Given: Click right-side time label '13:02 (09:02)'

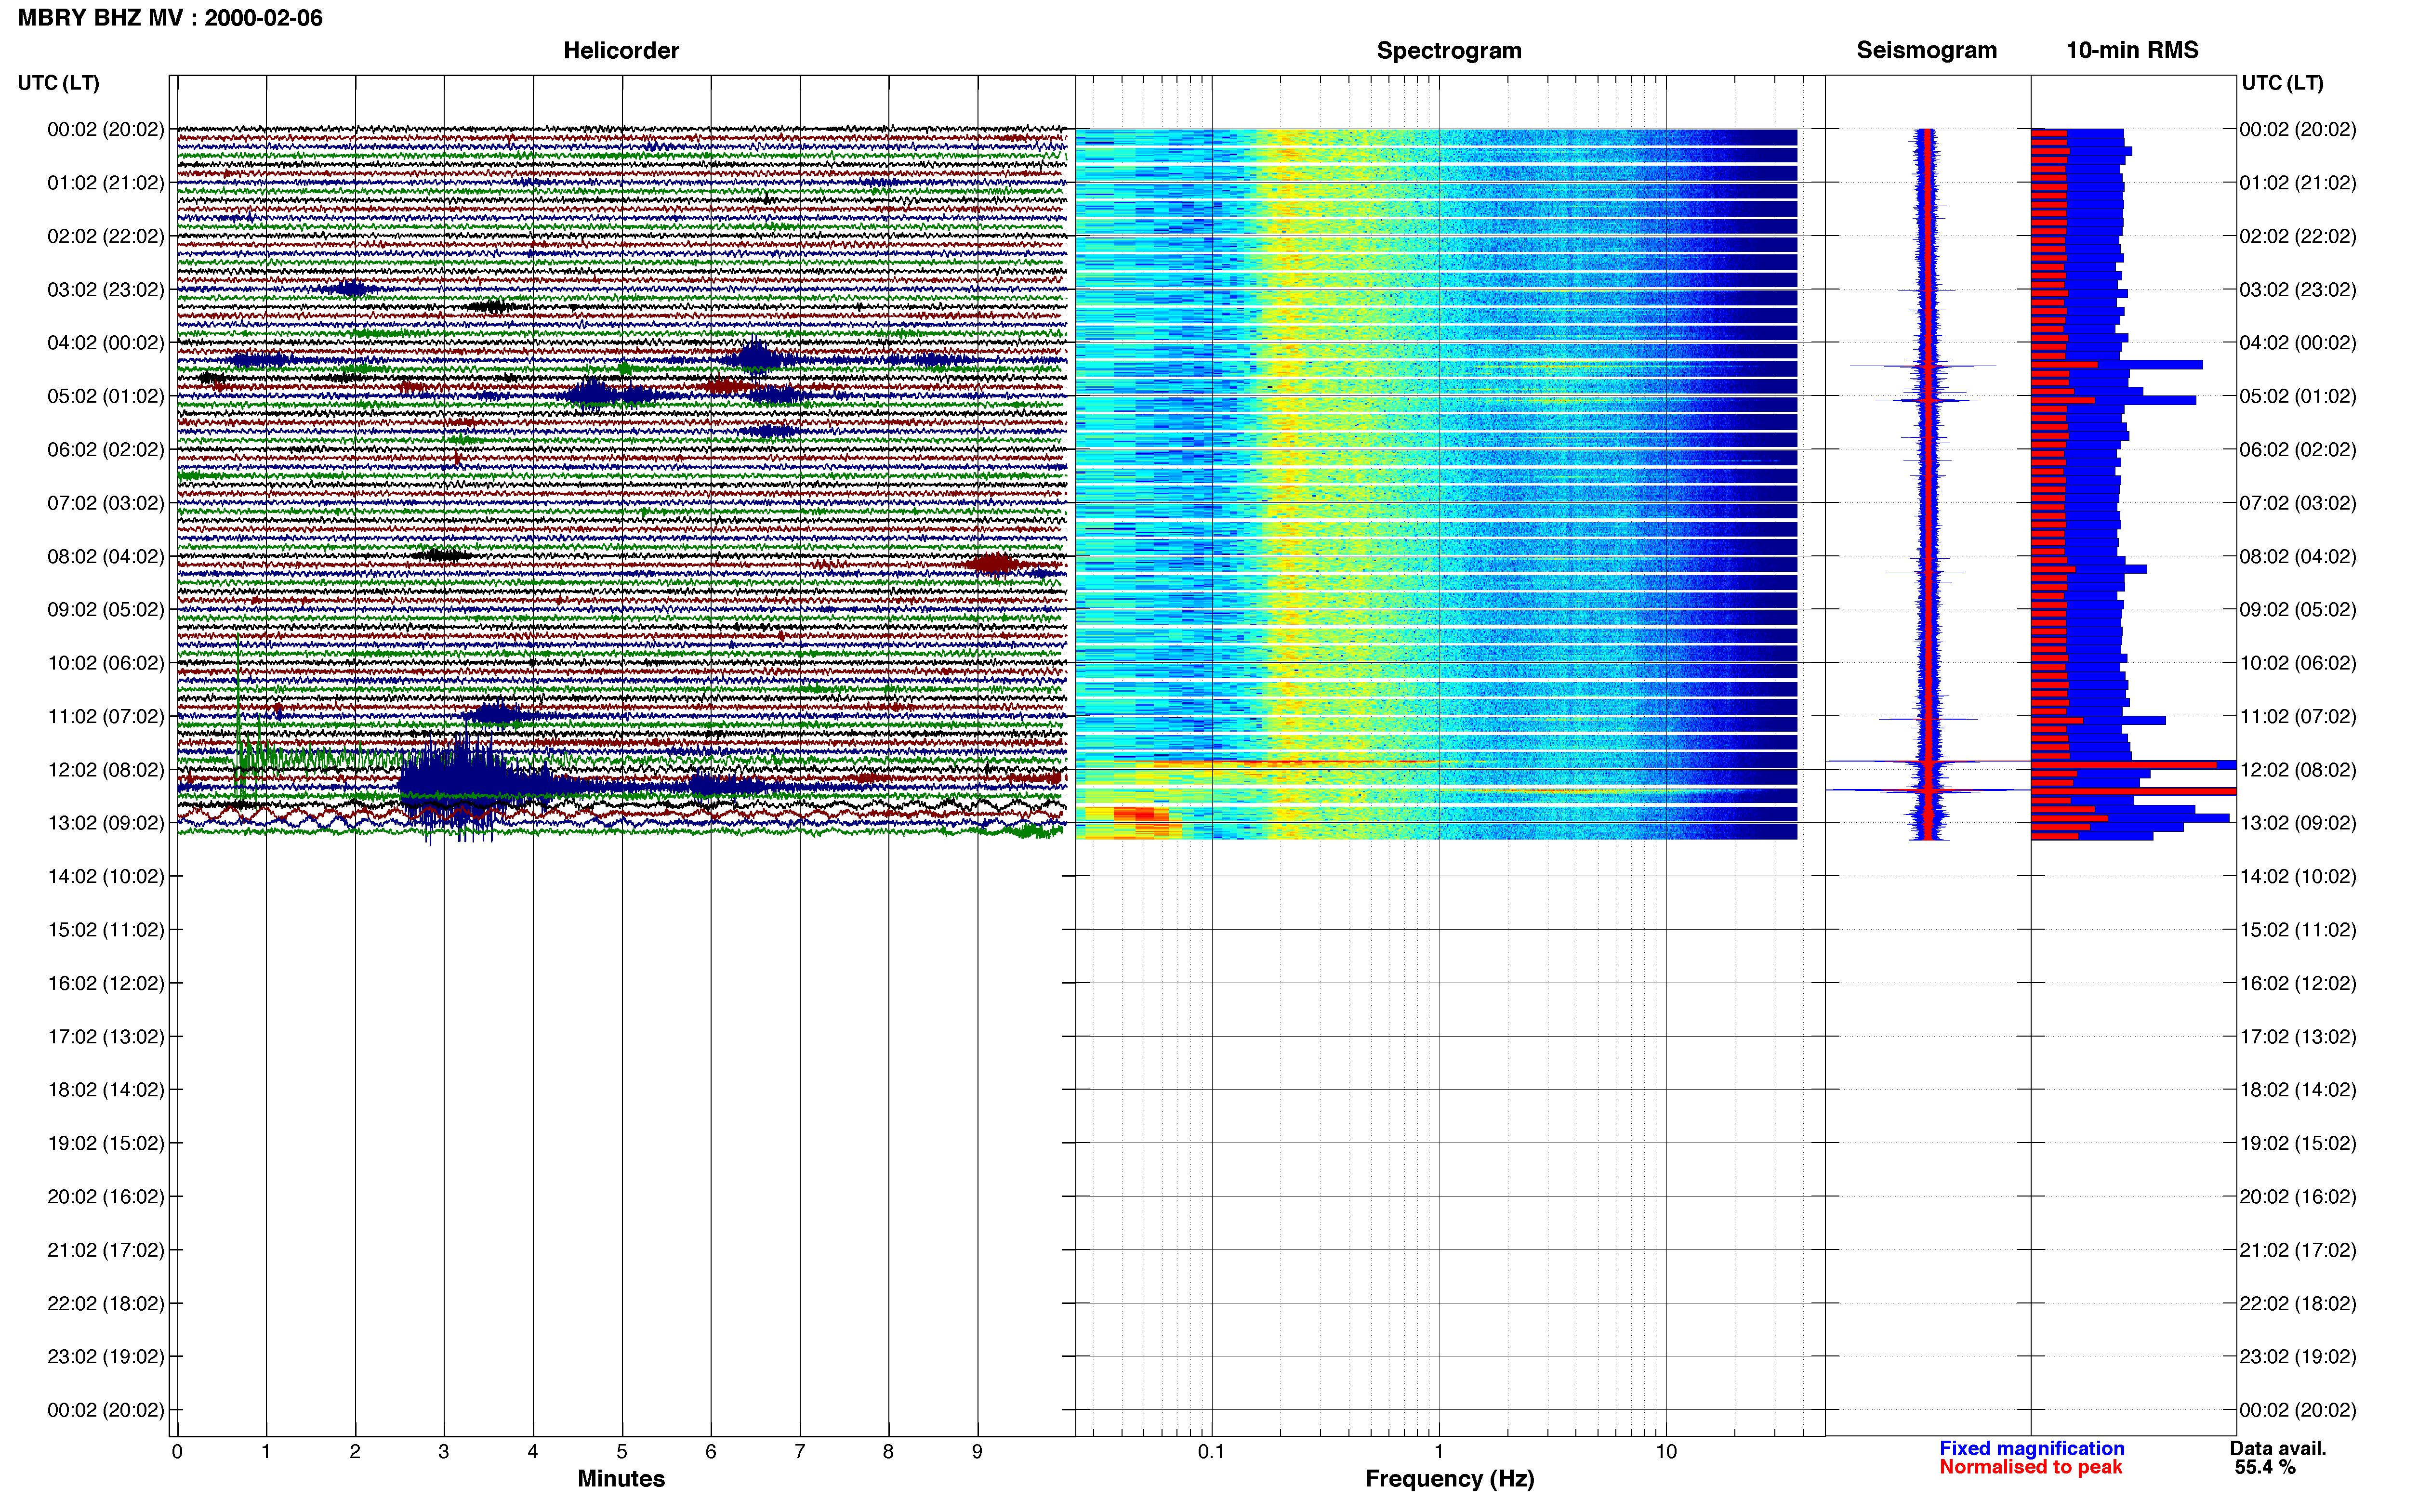Looking at the screenshot, I should click(2297, 823).
